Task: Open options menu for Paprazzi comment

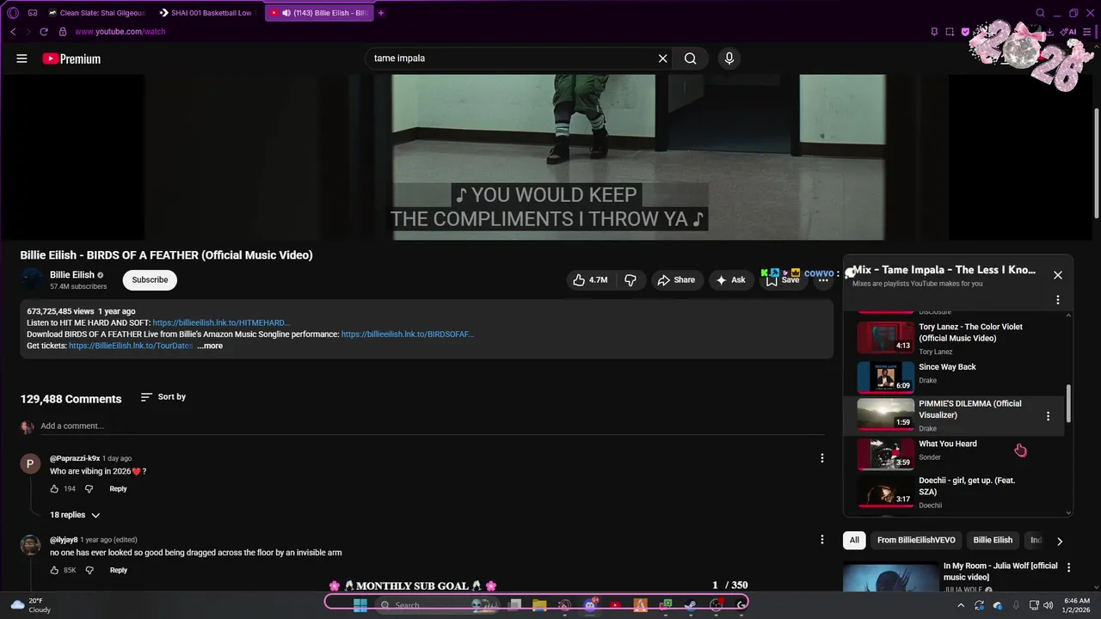Action: 821,458
